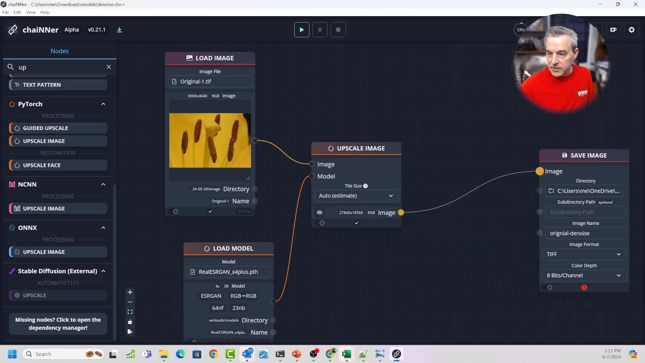Click Load Image Directory output port
645x363 pixels.
coord(255,189)
